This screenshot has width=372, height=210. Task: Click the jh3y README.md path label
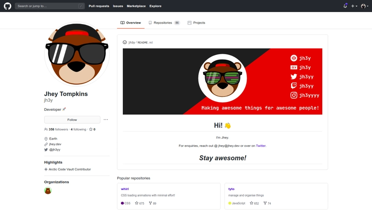[140, 43]
